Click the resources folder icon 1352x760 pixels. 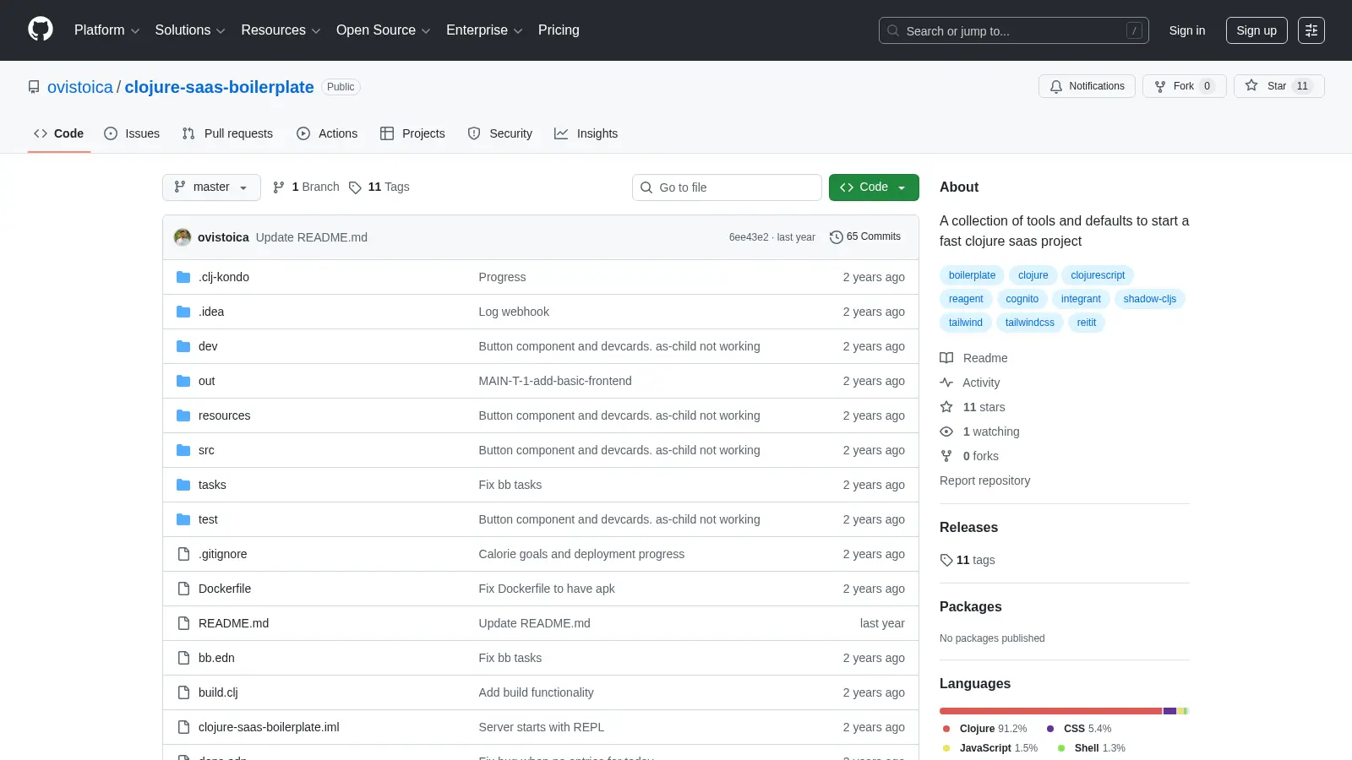pyautogui.click(x=183, y=415)
